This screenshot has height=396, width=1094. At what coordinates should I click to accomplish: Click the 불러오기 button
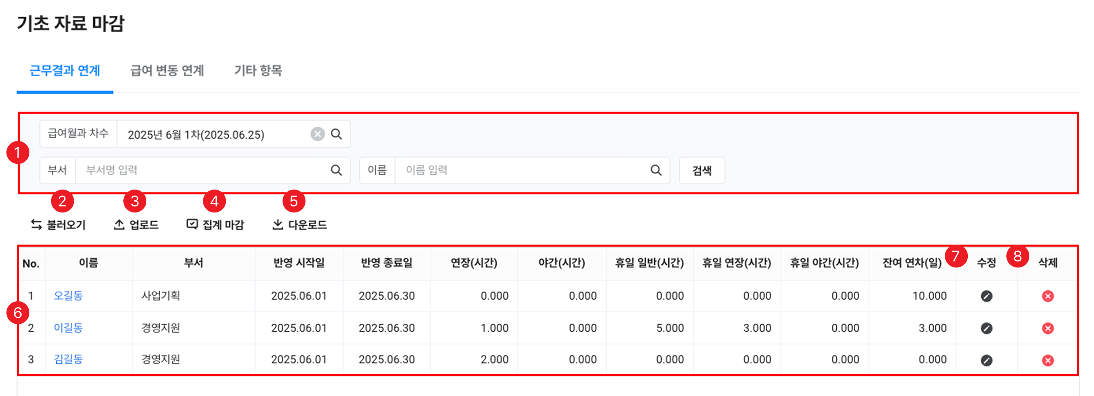tap(58, 225)
